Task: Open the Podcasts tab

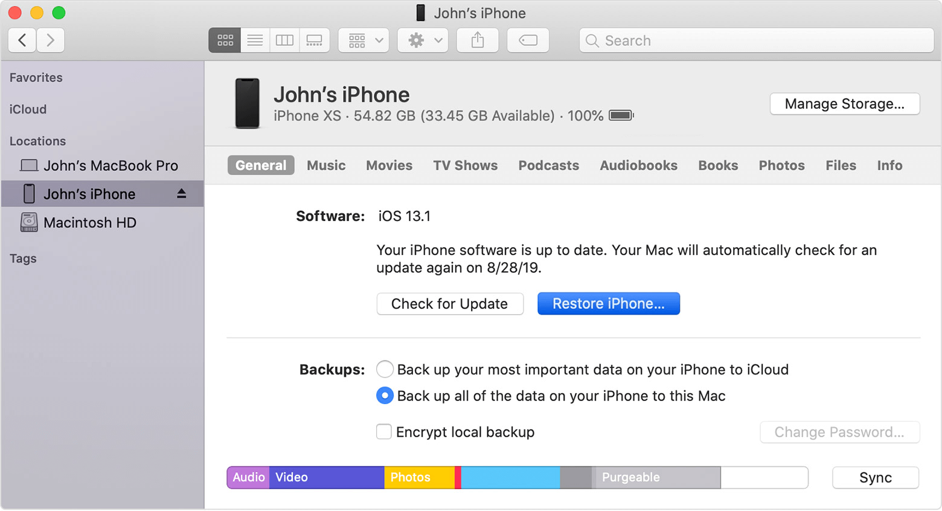Action: point(548,165)
